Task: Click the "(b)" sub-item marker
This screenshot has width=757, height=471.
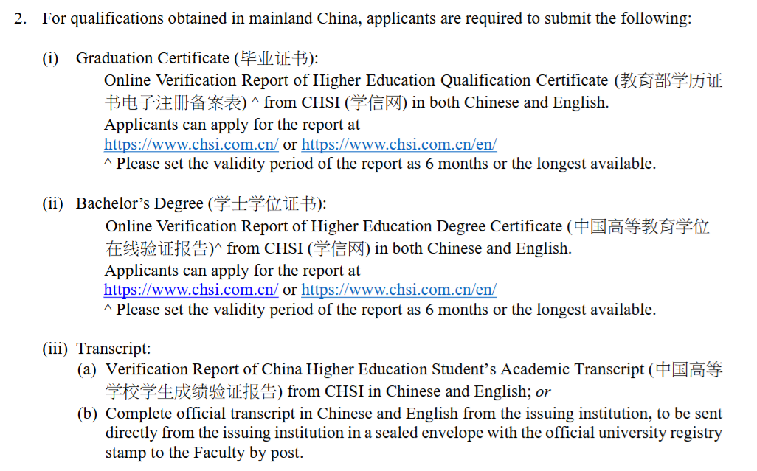Action: pos(87,414)
